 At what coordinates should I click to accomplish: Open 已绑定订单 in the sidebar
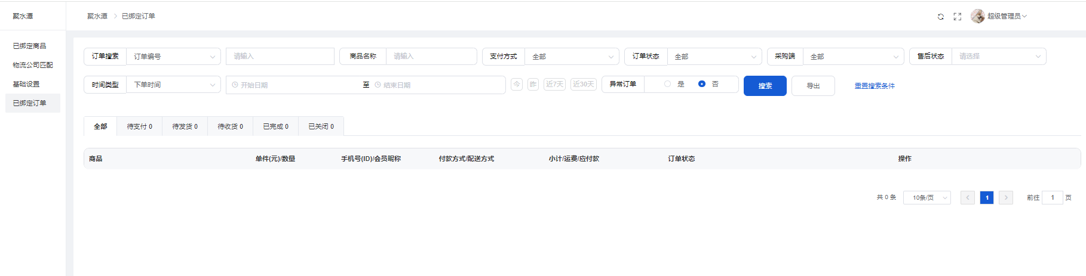33,103
